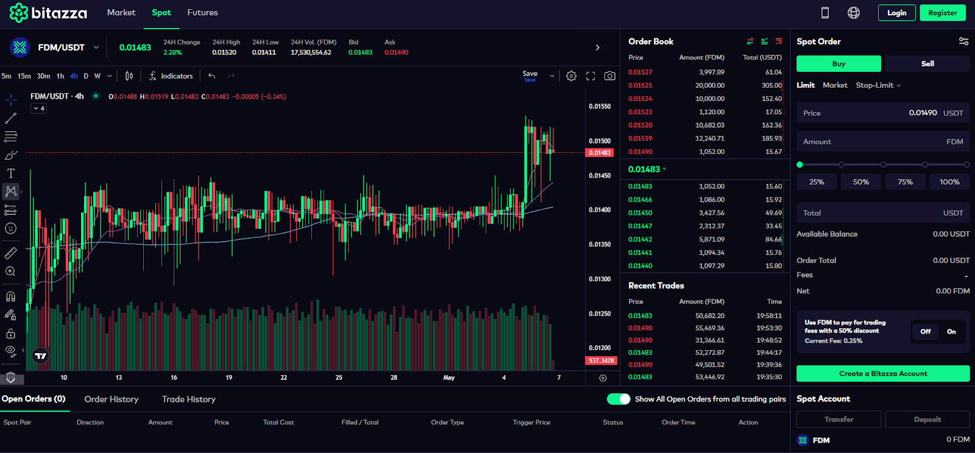Select the brush drawing tool
The image size is (975, 453).
click(x=11, y=155)
